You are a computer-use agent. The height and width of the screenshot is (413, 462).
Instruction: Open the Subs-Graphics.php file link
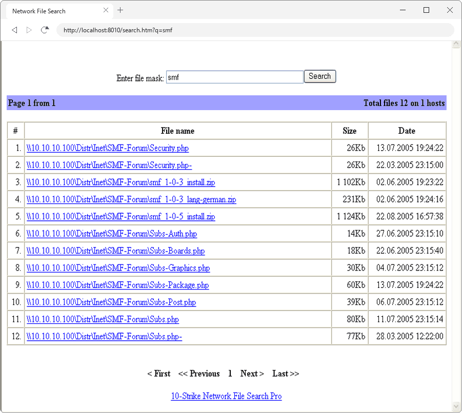tap(118, 268)
